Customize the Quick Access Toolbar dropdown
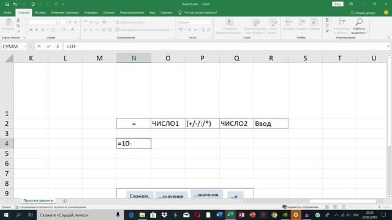 coord(63,4)
